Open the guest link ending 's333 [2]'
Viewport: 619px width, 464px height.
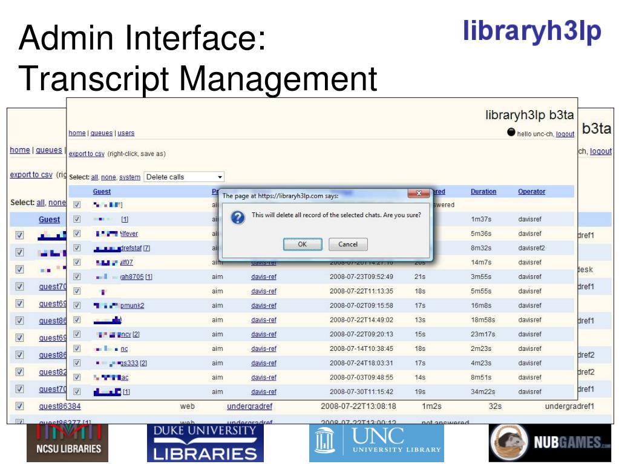tap(134, 364)
